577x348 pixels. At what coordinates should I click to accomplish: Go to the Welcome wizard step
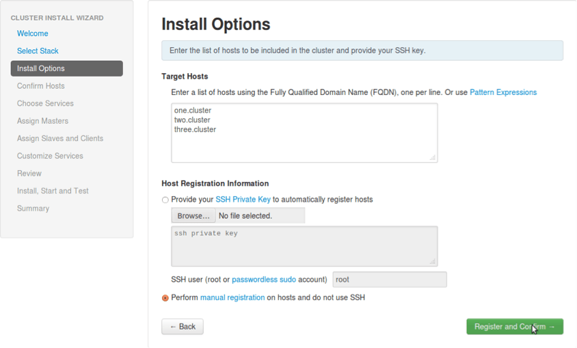point(33,34)
